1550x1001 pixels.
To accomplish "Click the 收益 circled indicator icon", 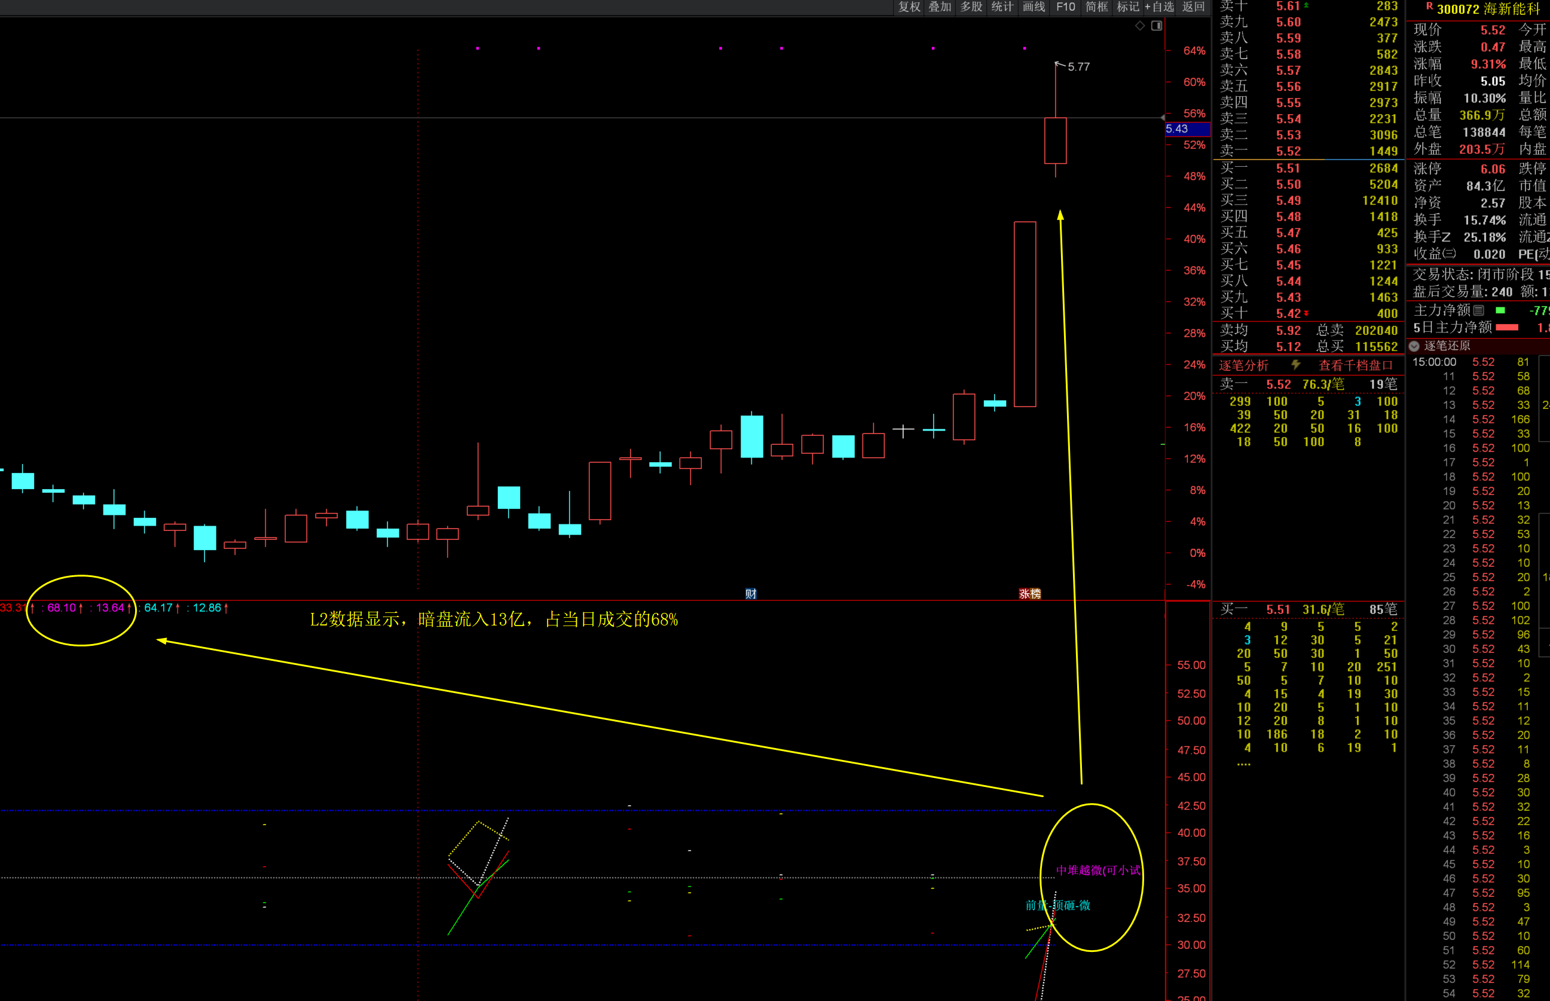I will [x=1450, y=254].
